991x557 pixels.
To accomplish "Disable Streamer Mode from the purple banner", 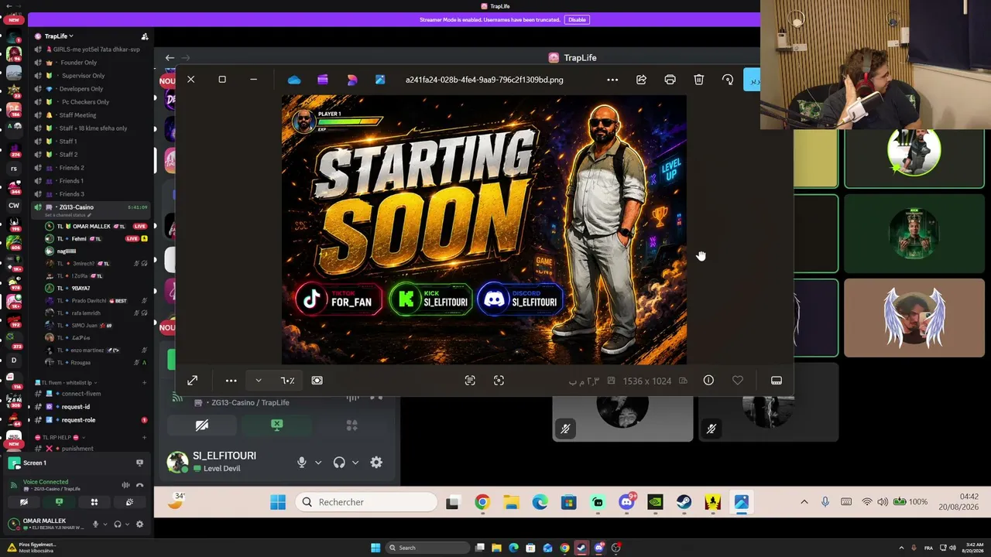I will click(x=577, y=20).
